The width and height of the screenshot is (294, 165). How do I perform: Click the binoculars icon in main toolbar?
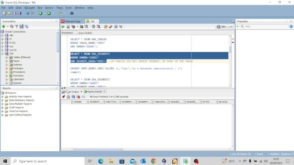72,13
